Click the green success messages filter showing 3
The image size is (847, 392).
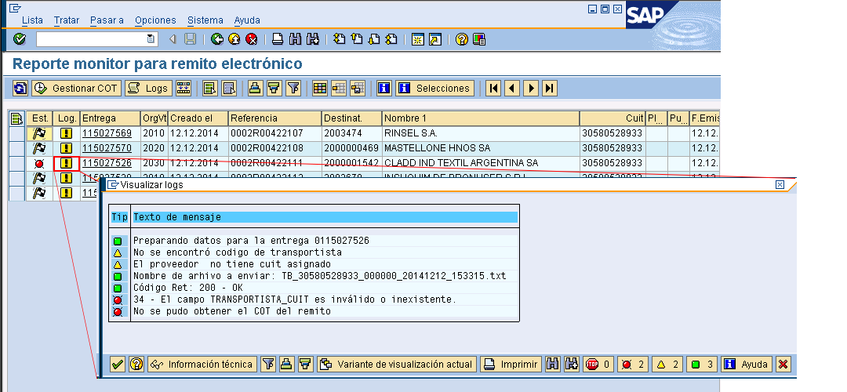coord(702,365)
